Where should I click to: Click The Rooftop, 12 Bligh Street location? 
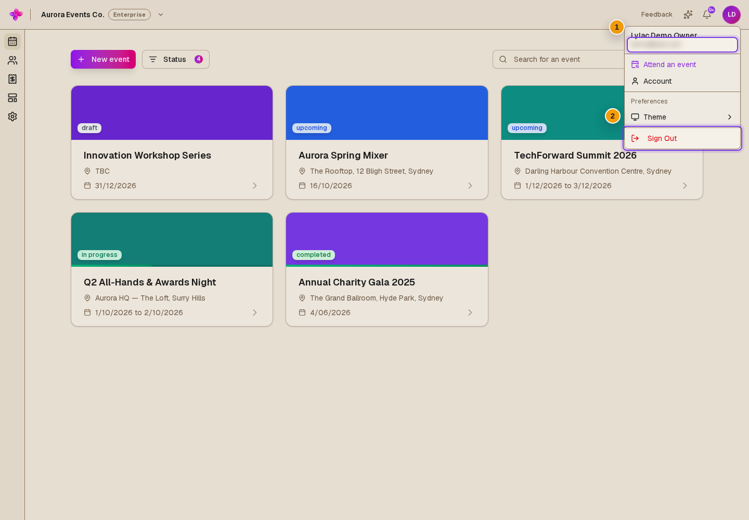tap(371, 171)
